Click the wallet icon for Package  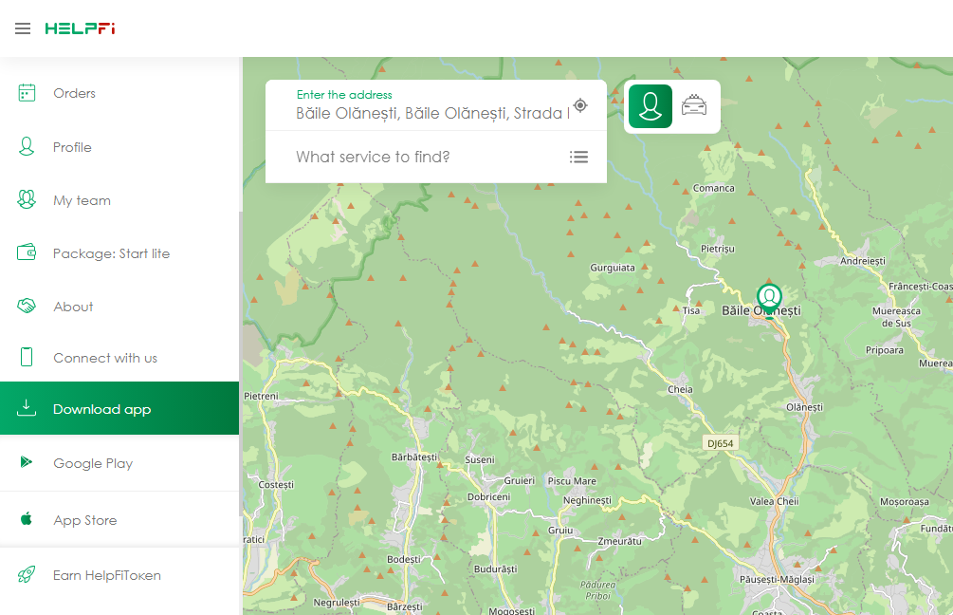point(27,253)
